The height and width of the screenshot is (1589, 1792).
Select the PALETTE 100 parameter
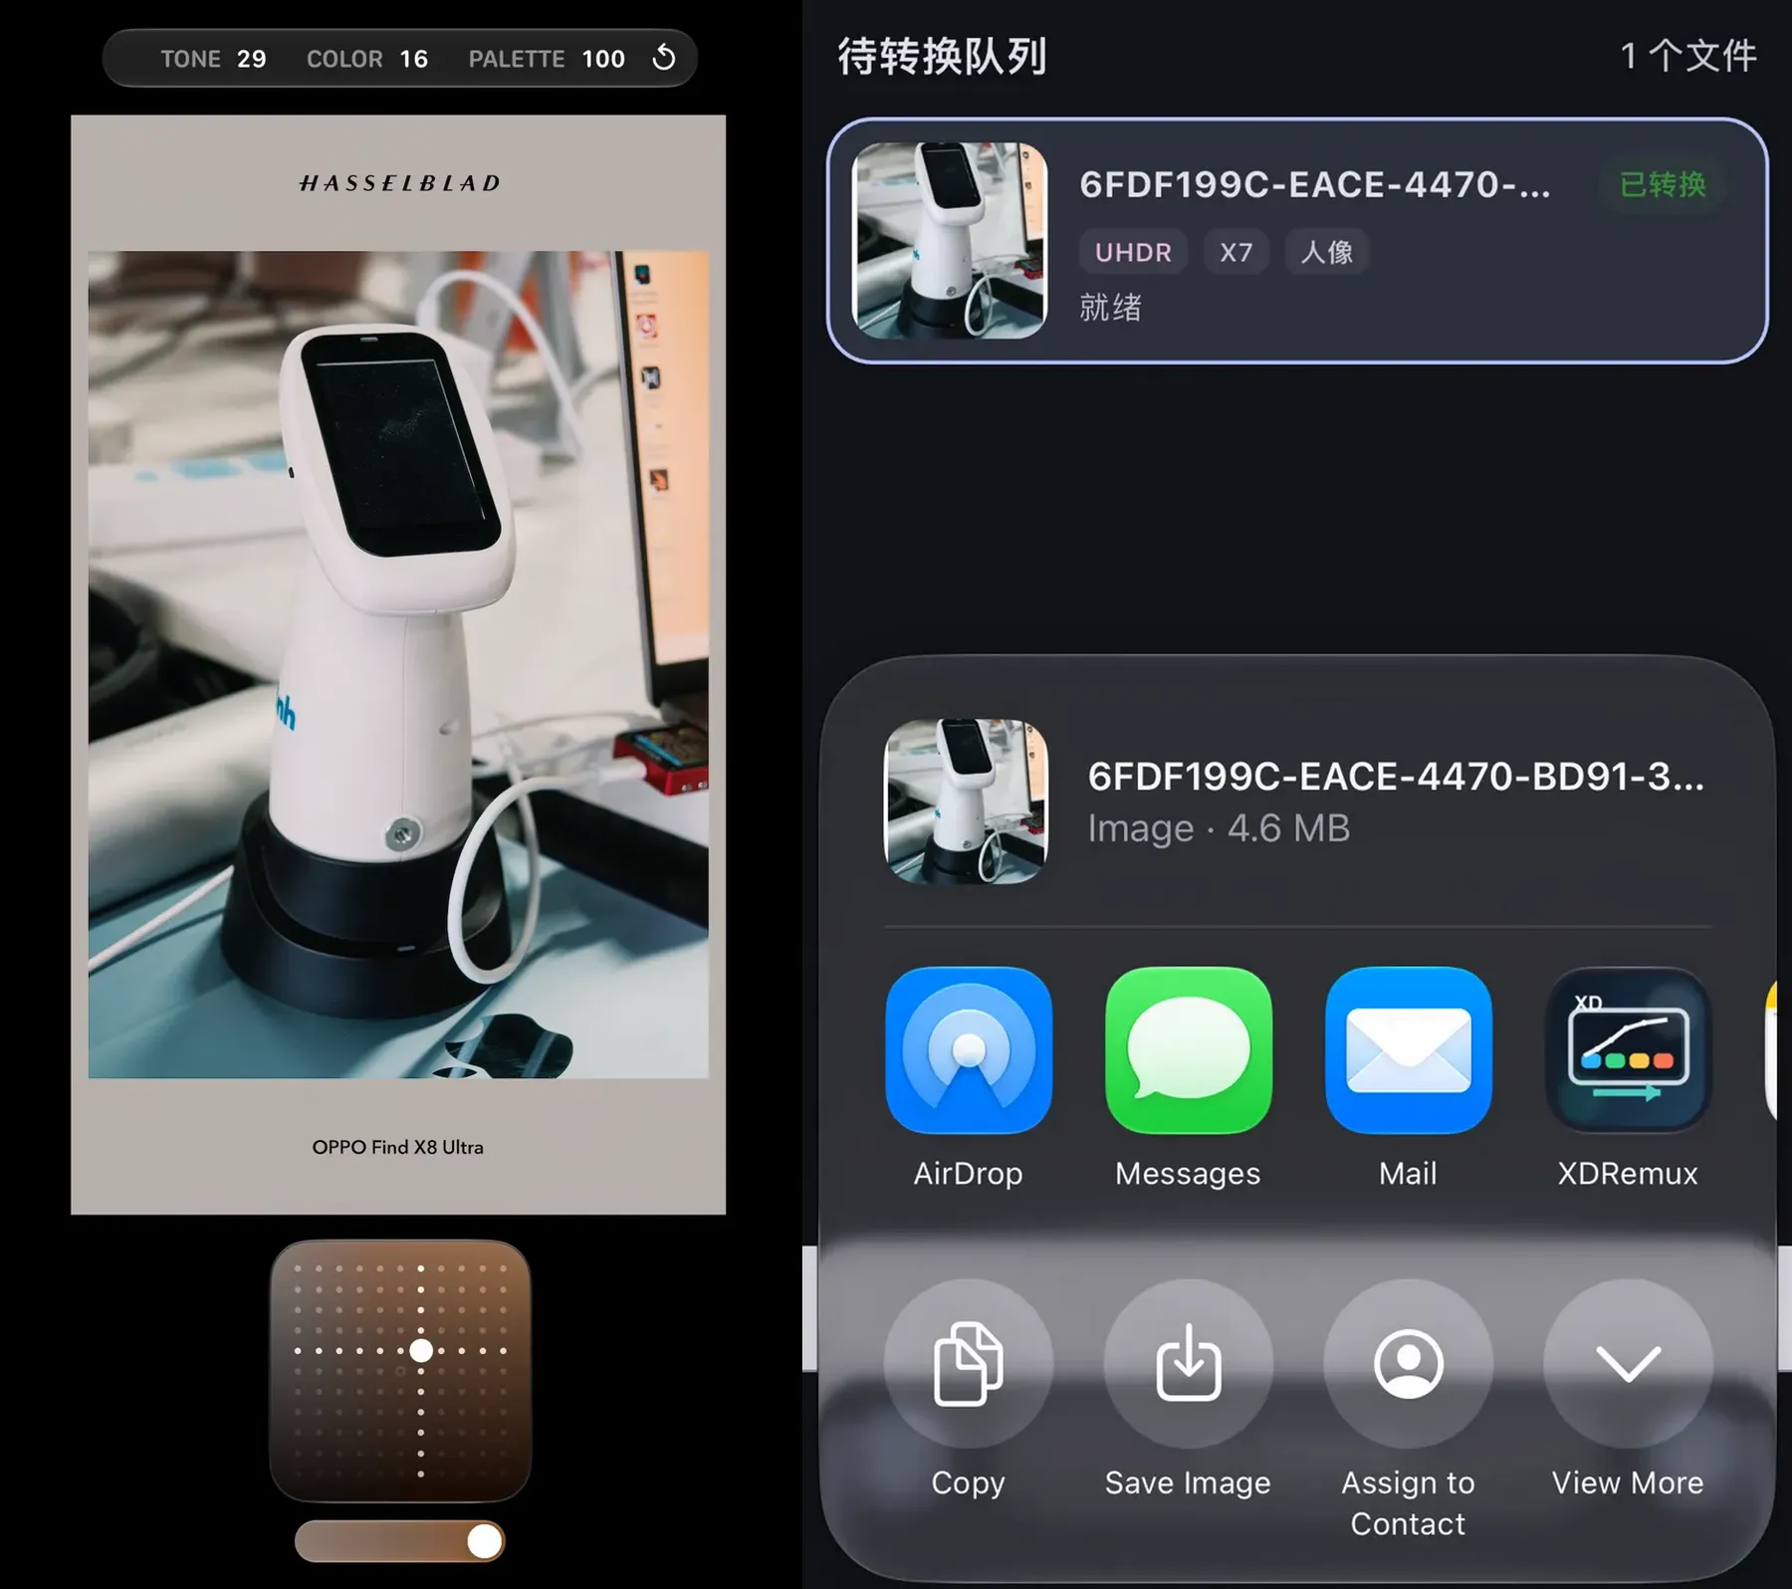[x=547, y=59]
